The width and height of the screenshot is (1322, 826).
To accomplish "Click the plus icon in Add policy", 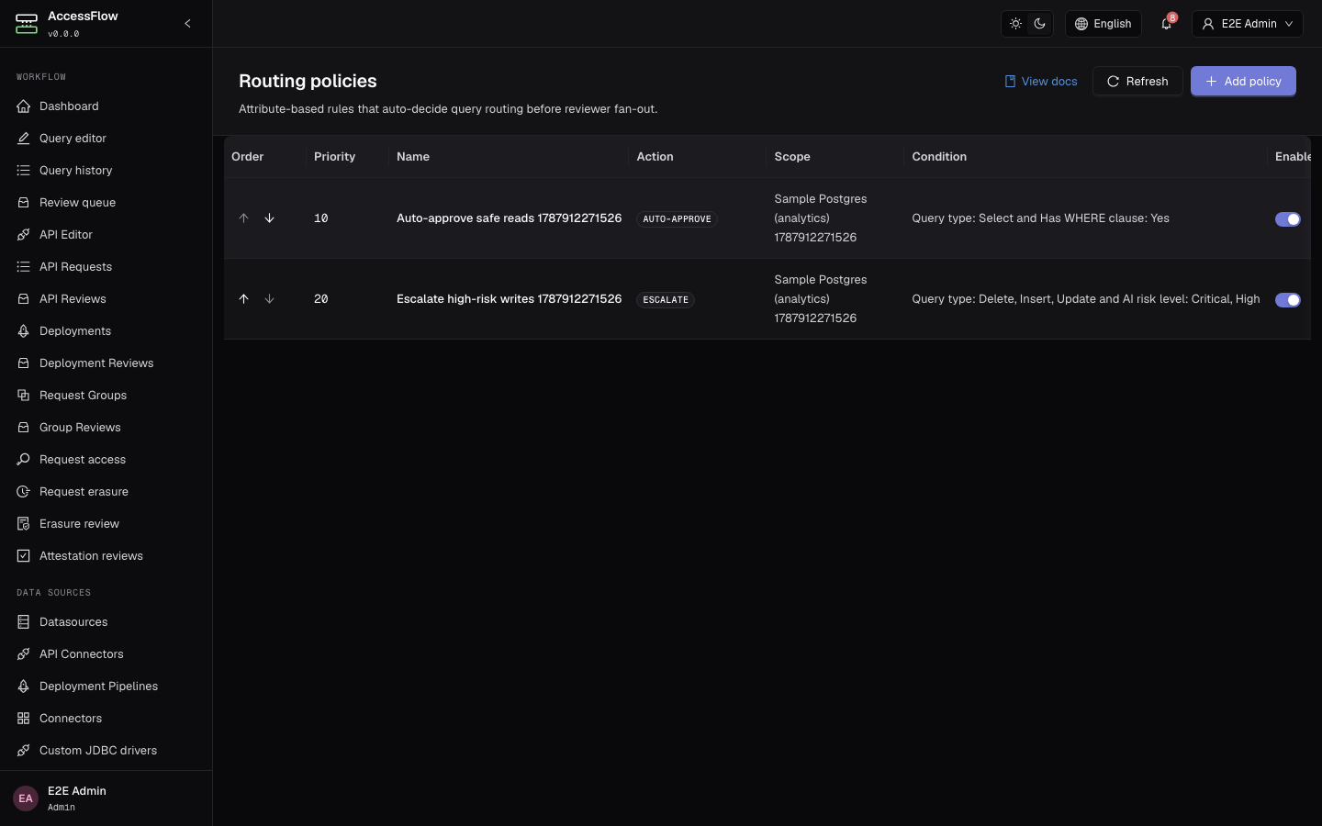I will tap(1211, 82).
